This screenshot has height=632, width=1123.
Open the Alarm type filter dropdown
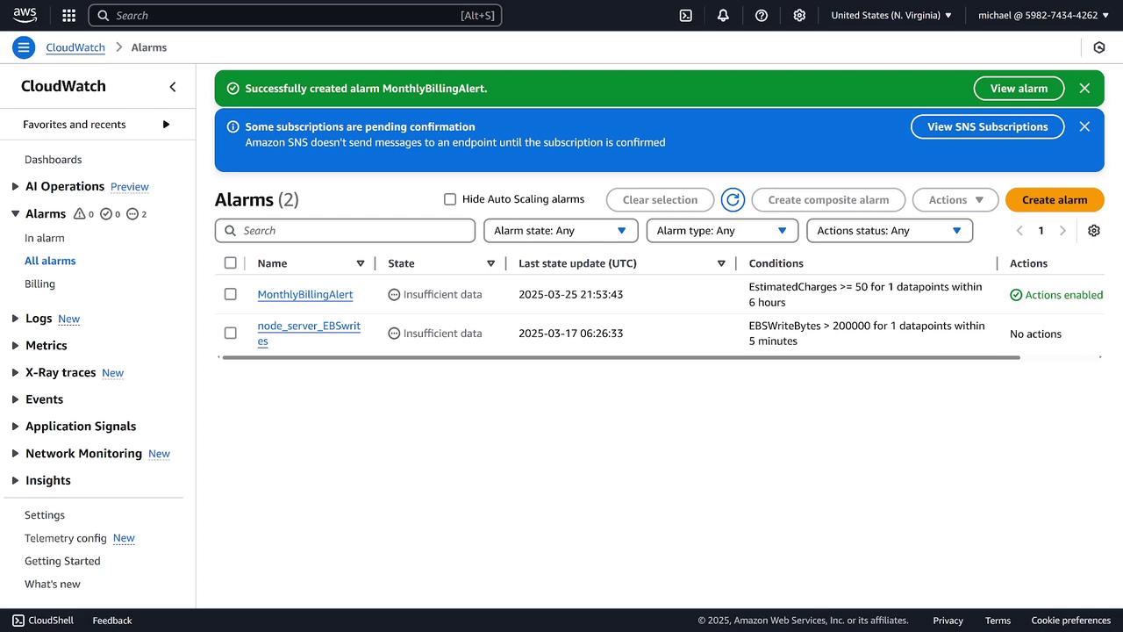721,231
